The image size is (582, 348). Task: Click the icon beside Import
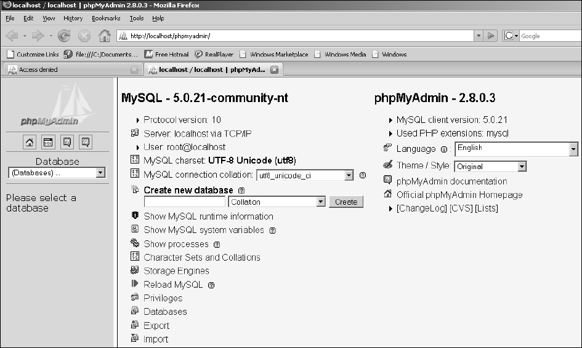coord(135,338)
